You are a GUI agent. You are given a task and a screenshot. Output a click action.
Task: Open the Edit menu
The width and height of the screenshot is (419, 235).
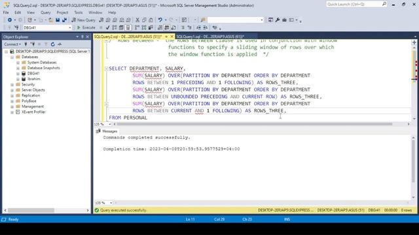click(18, 12)
